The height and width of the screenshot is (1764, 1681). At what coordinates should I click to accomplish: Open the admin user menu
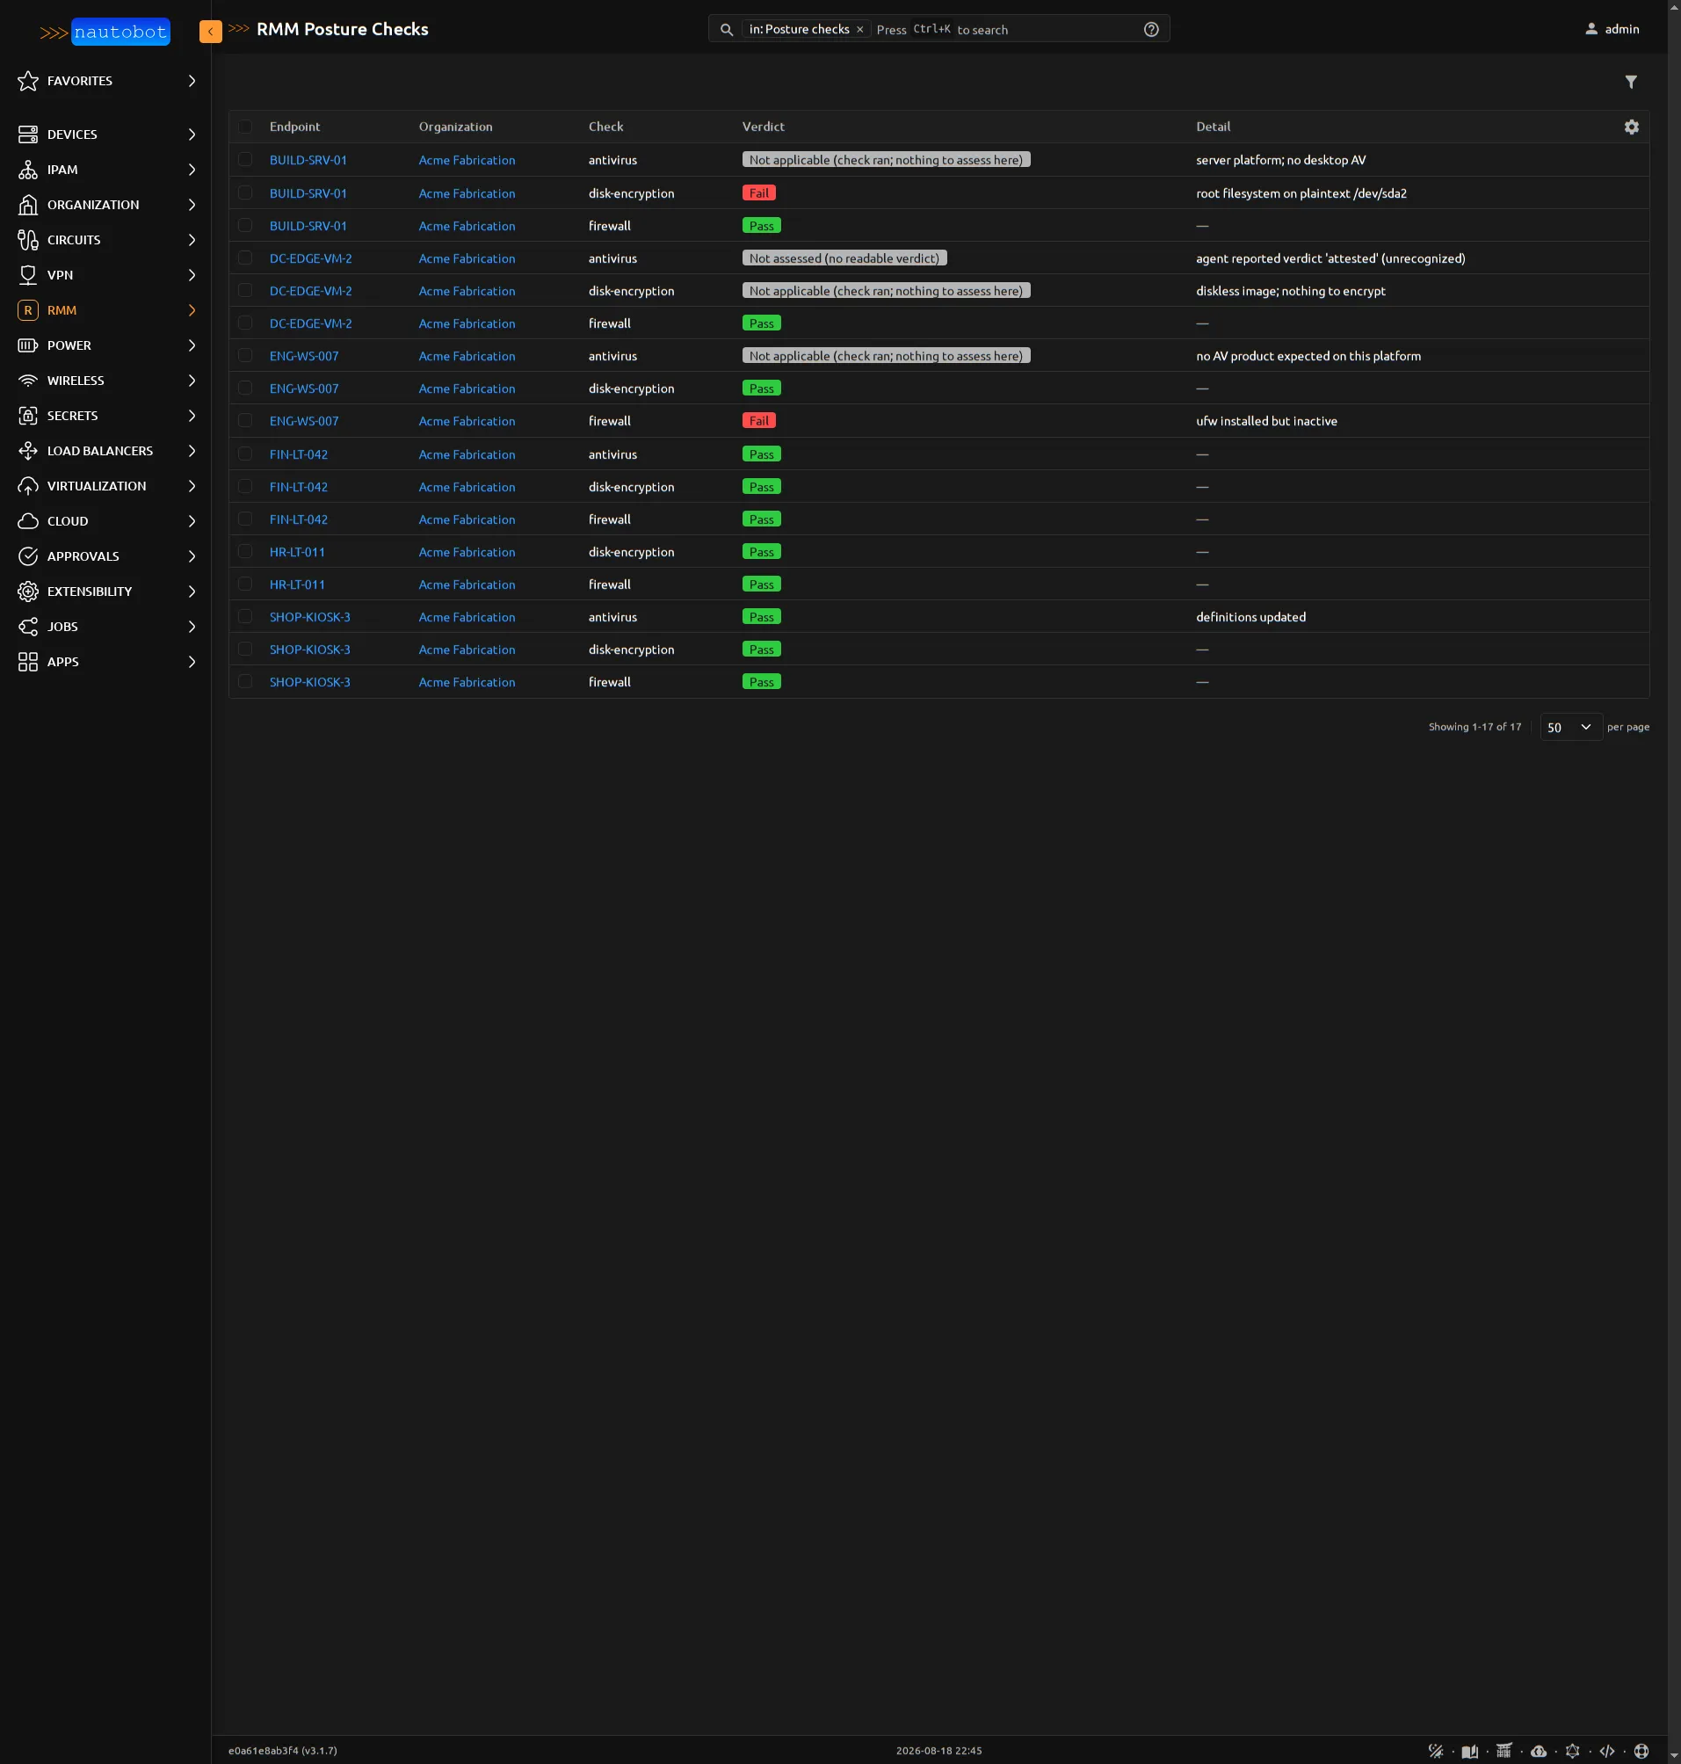pyautogui.click(x=1611, y=30)
